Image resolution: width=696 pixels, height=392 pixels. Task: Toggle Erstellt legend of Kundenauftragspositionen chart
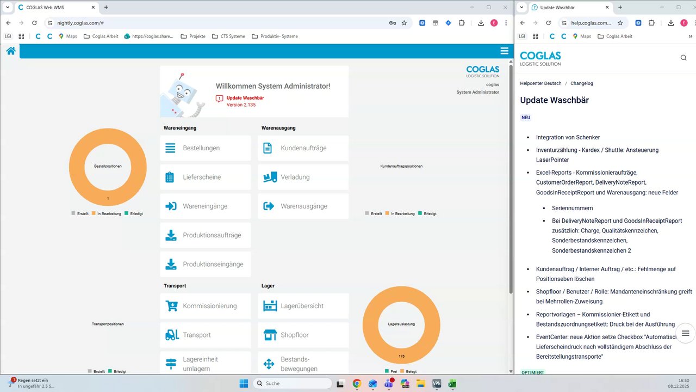[374, 214]
